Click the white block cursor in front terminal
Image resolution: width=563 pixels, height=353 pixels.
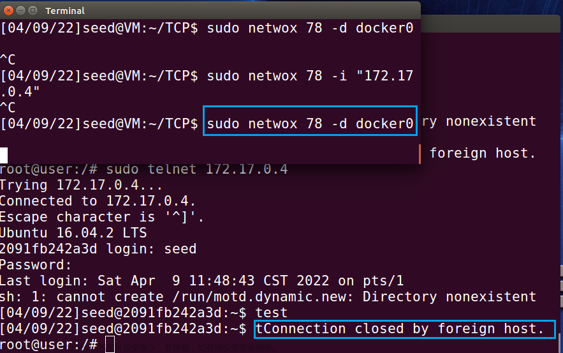pos(4,154)
